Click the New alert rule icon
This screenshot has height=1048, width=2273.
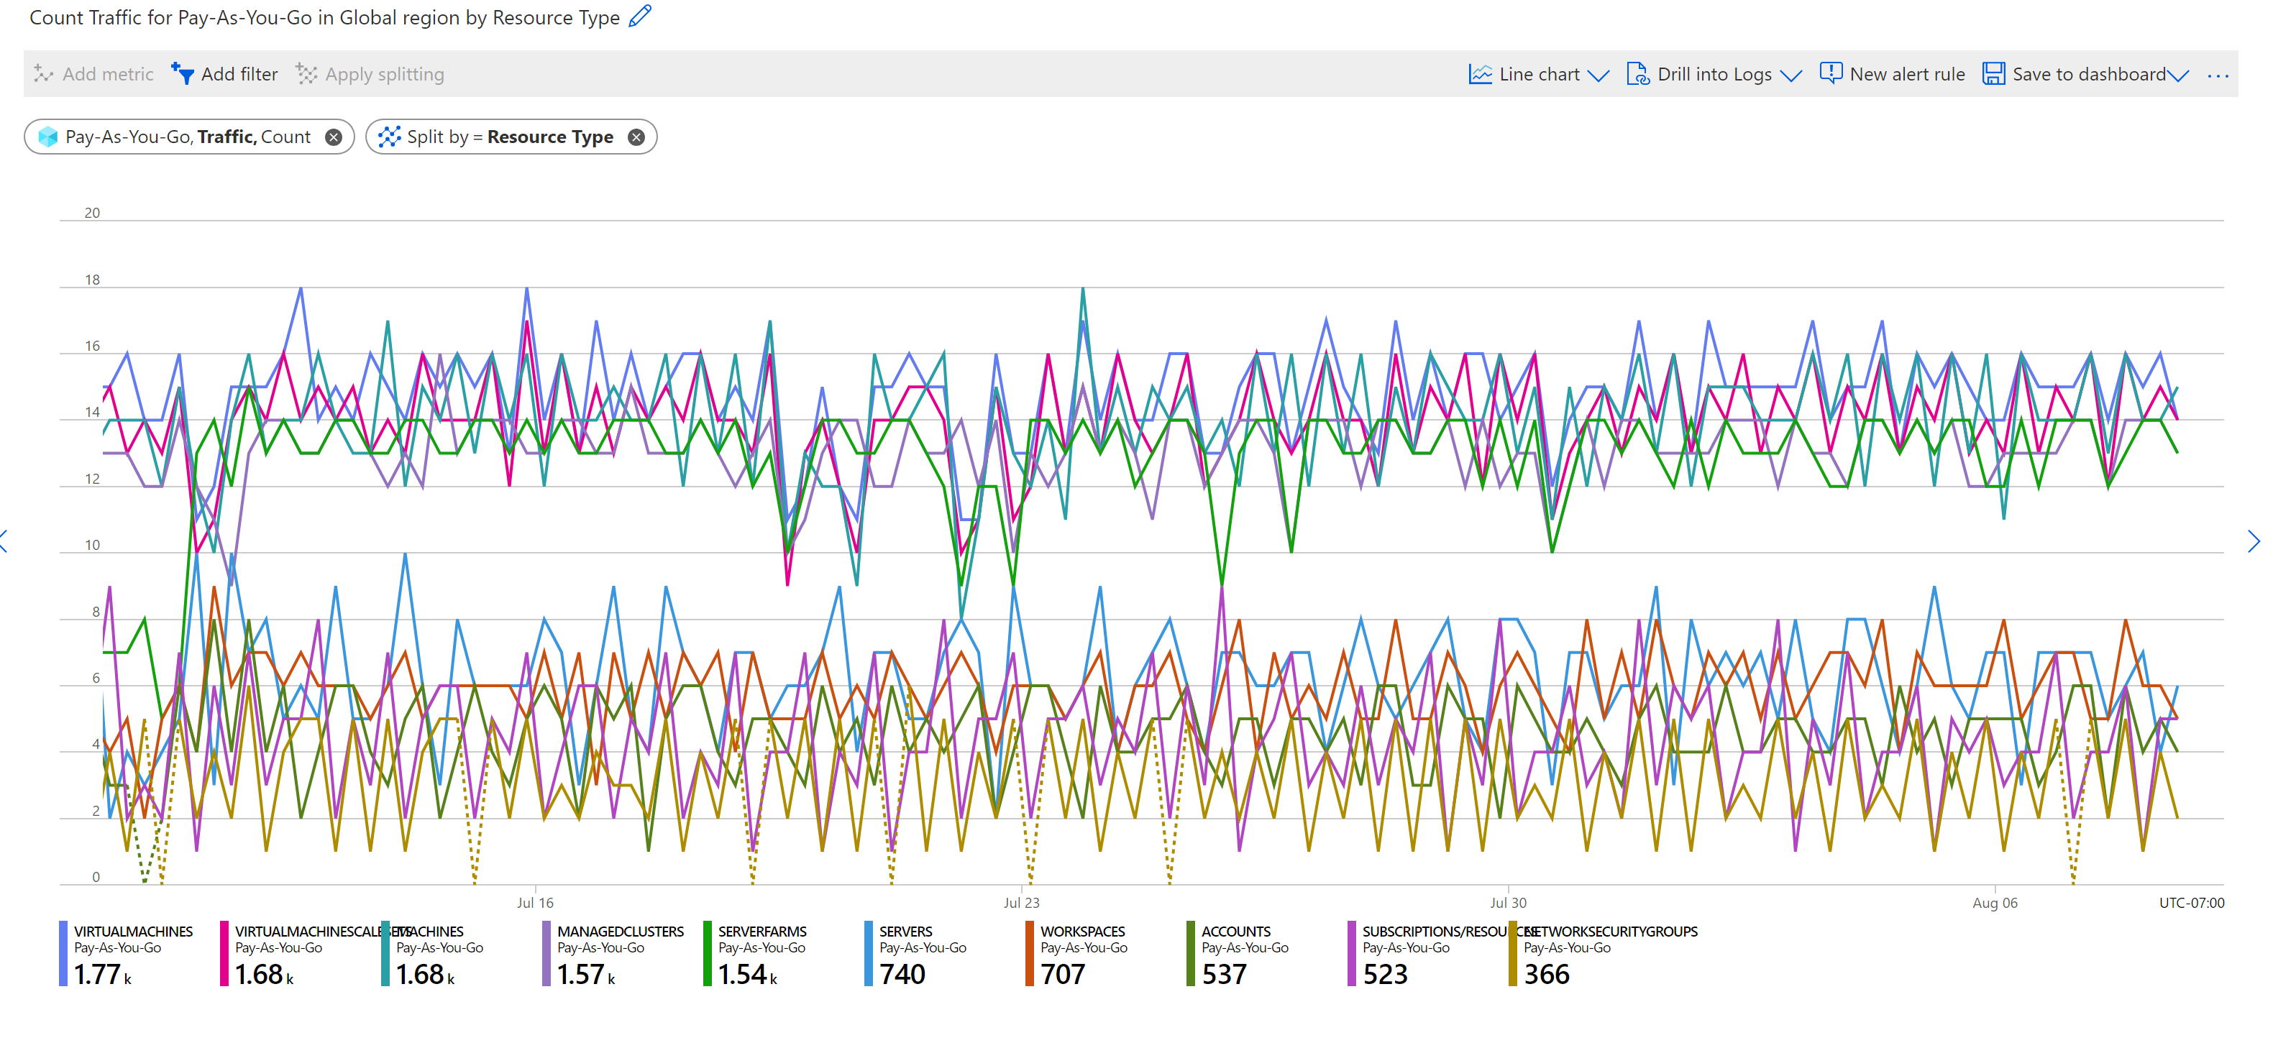coord(1831,74)
